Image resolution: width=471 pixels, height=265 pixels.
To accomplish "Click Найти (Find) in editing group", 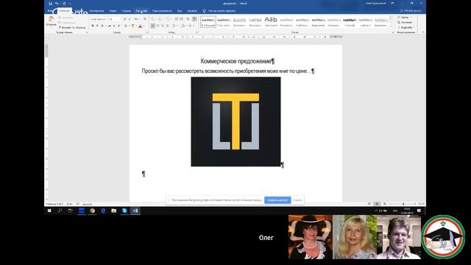I will (404, 18).
